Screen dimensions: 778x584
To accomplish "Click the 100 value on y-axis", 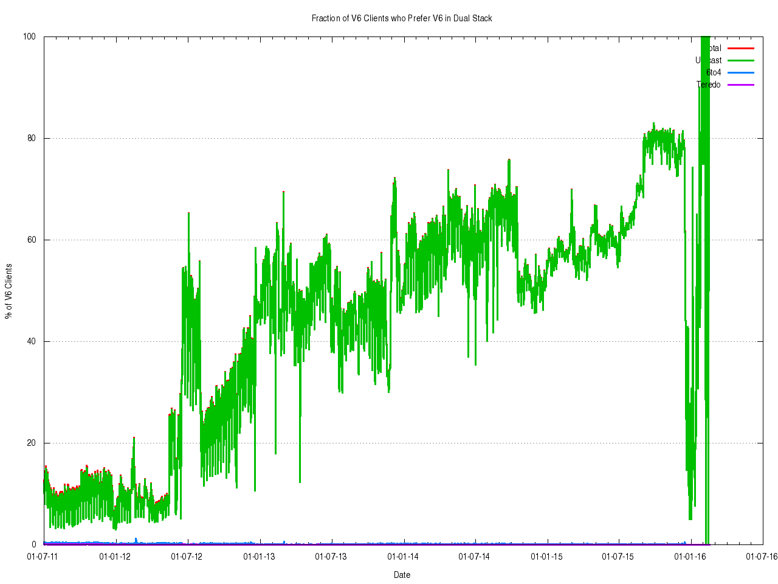I will pos(29,36).
